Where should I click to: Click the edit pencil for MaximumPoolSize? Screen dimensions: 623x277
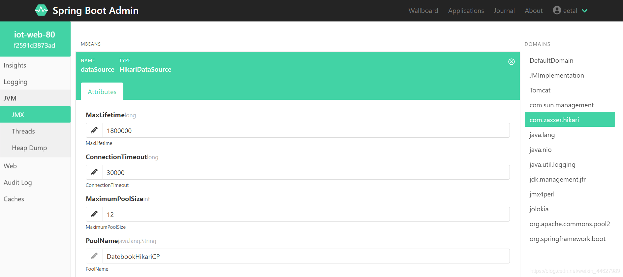point(94,214)
